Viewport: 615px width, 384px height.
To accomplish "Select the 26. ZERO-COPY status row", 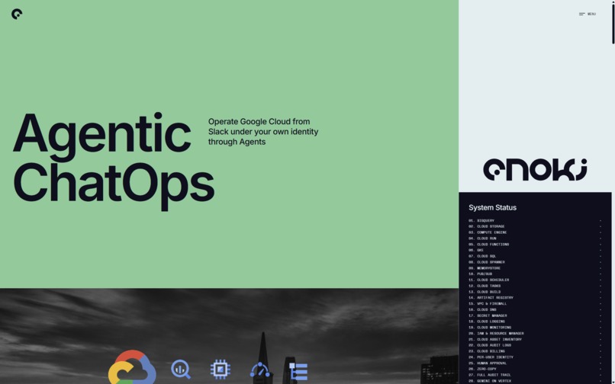I will [535, 369].
